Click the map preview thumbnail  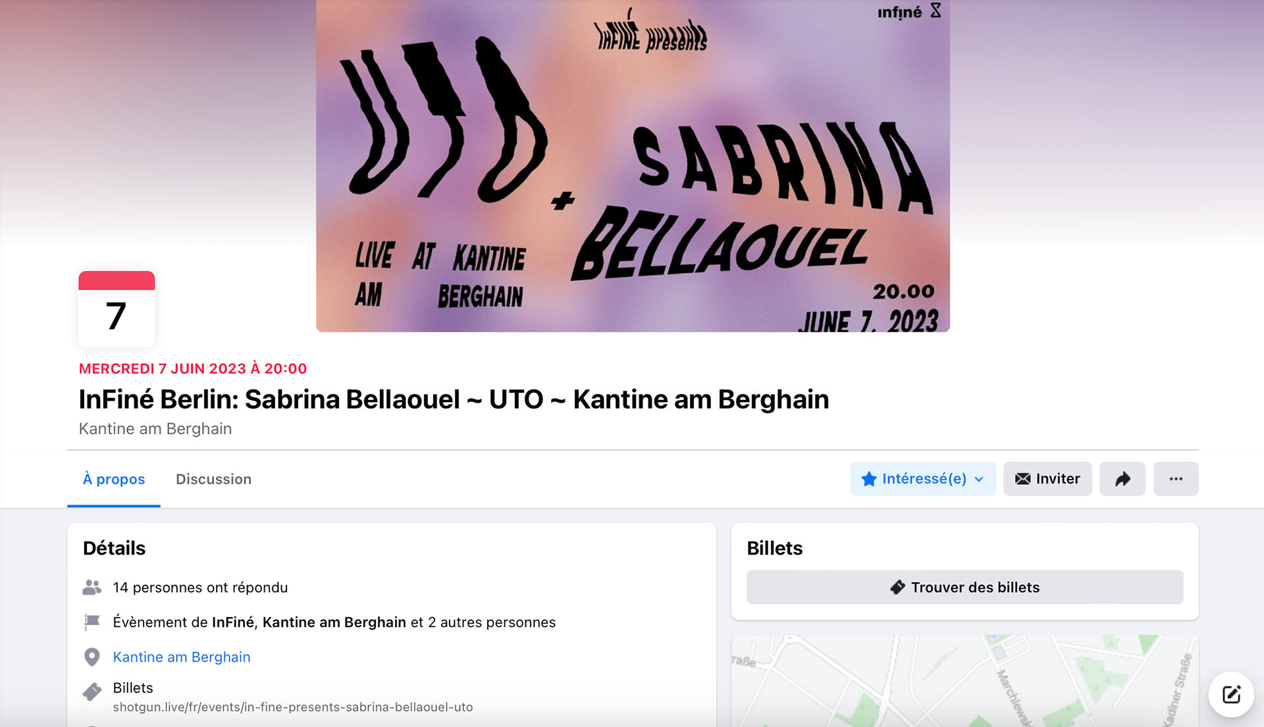coord(965,681)
